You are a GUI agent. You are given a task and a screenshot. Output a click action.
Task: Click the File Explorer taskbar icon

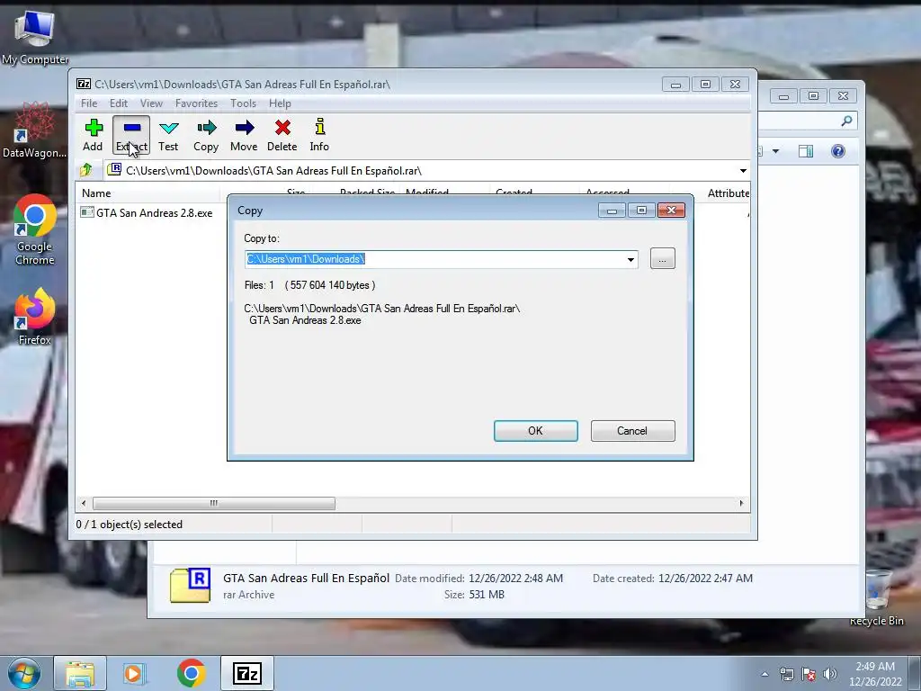(80, 673)
